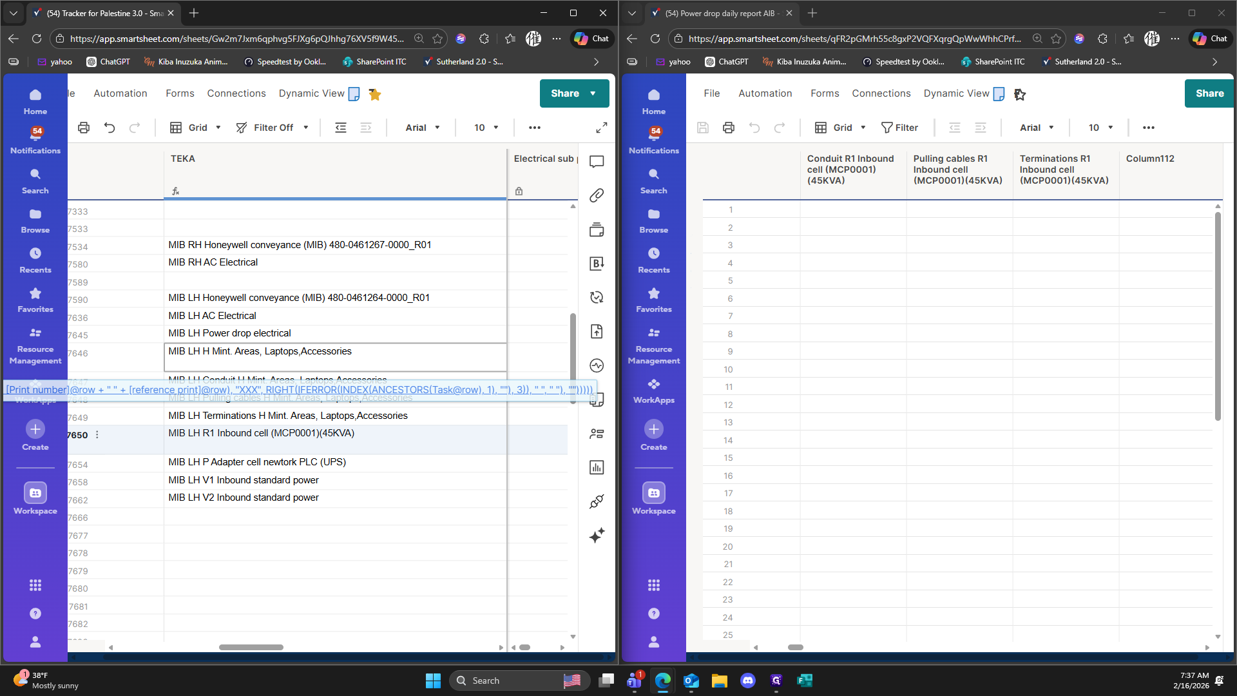Click the Indent icon in the left toolbar
Image resolution: width=1237 pixels, height=696 pixels.
pos(366,128)
